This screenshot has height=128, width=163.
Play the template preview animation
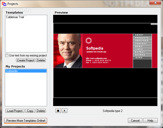(x=65, y=111)
